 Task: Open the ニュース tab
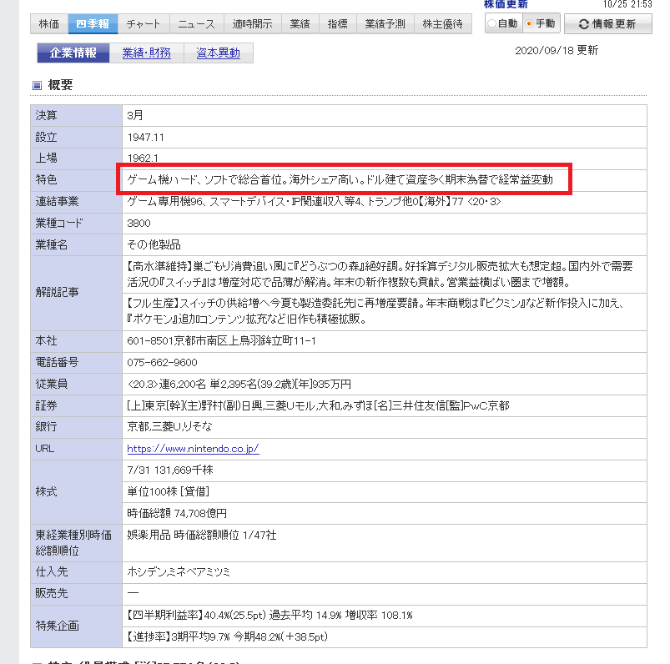point(197,24)
